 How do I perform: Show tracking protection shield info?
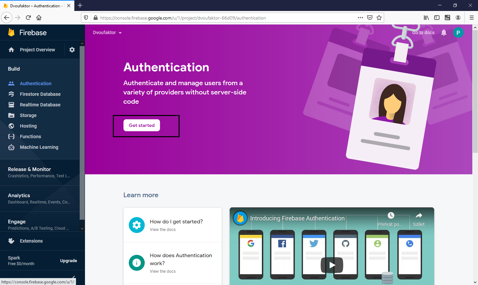(86, 18)
